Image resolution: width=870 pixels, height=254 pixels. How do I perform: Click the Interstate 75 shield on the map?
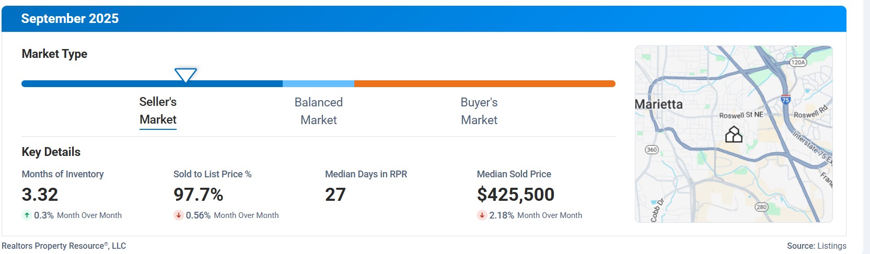pyautogui.click(x=785, y=99)
